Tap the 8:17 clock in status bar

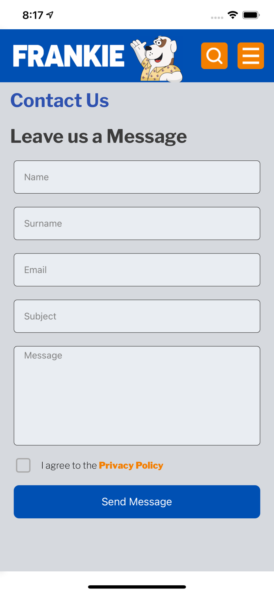[x=33, y=15]
